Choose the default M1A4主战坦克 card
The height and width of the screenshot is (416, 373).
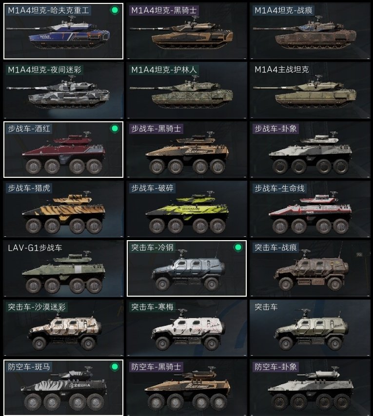click(310, 90)
